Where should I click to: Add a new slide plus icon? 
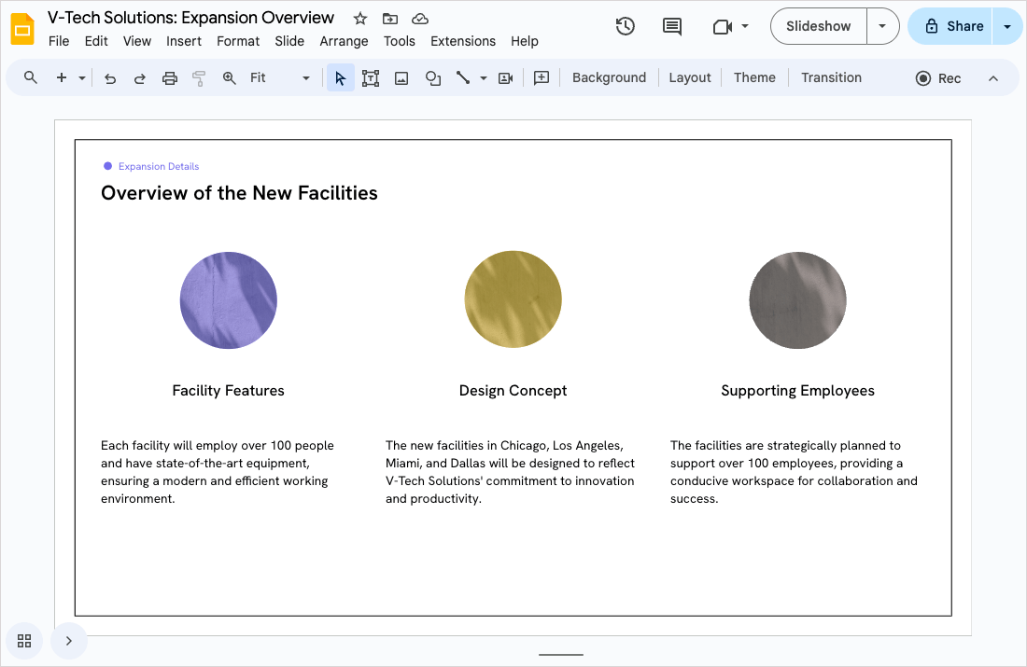(62, 77)
